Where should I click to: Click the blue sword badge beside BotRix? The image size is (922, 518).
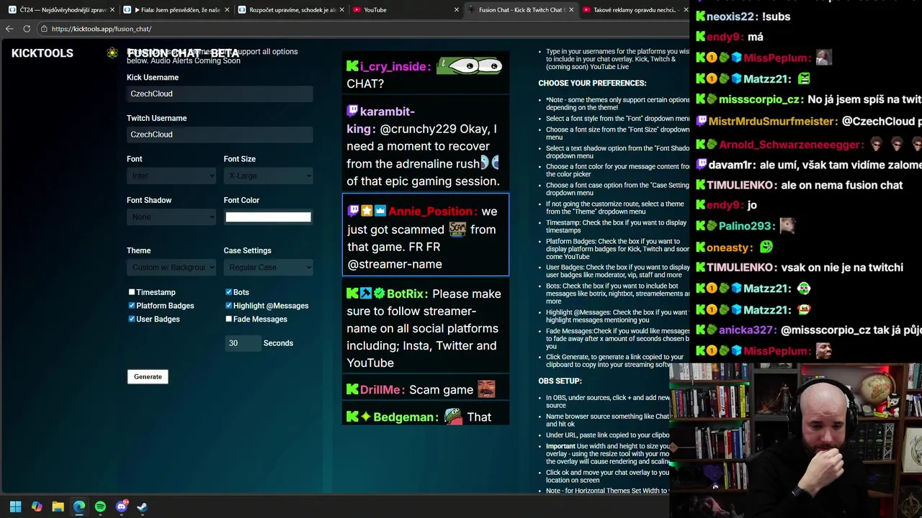tap(366, 294)
